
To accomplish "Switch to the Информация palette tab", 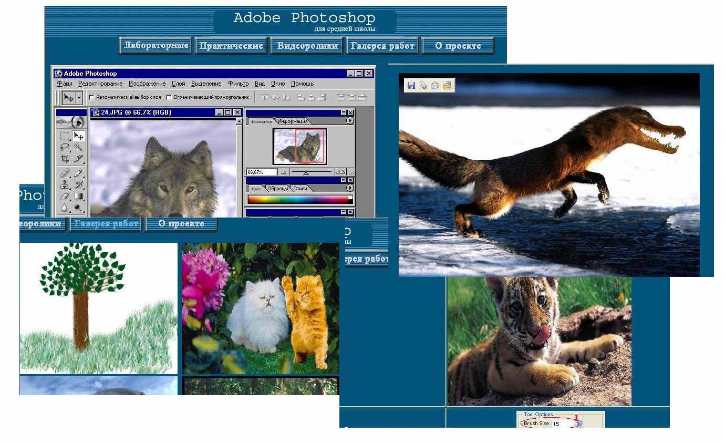I will (293, 121).
